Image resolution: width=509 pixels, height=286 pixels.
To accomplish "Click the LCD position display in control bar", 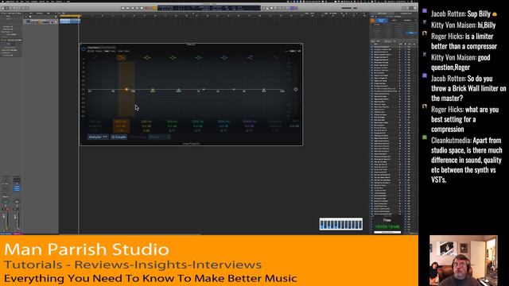I will click(x=208, y=8).
